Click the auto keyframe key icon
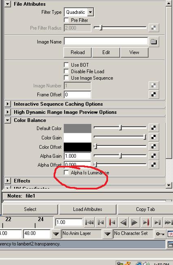Viewport: 173px width, 265px height. [x=160, y=234]
